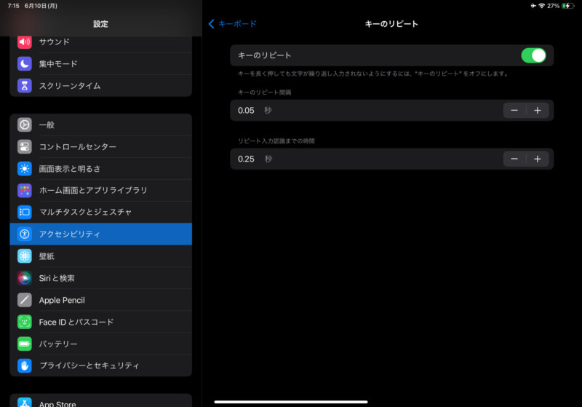The image size is (582, 407).
Task: Tap the キーのリピート間隔 section header
Action: point(264,92)
